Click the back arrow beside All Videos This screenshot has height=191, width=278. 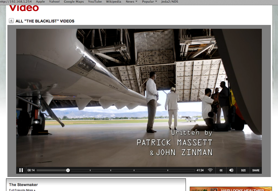11,21
